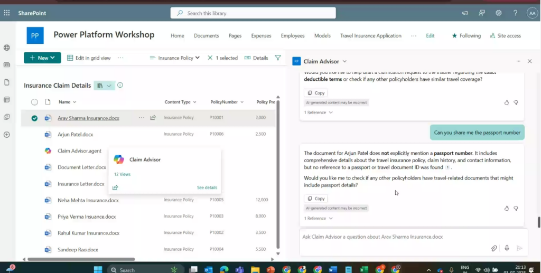Open Neha Mehta Insurance.docx file

coord(88,200)
